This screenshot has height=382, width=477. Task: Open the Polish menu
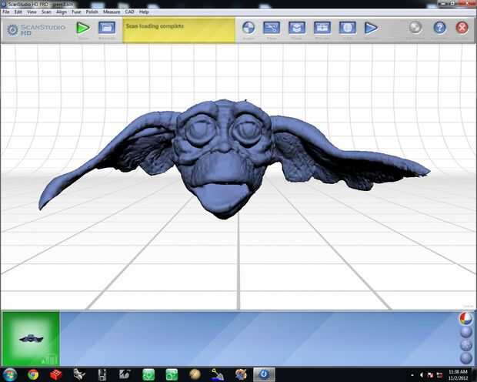(x=92, y=12)
